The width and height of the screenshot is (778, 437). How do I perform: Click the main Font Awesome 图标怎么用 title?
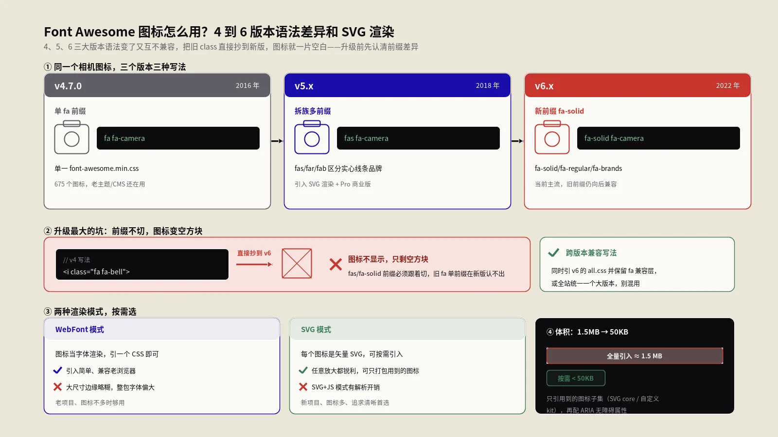click(219, 32)
